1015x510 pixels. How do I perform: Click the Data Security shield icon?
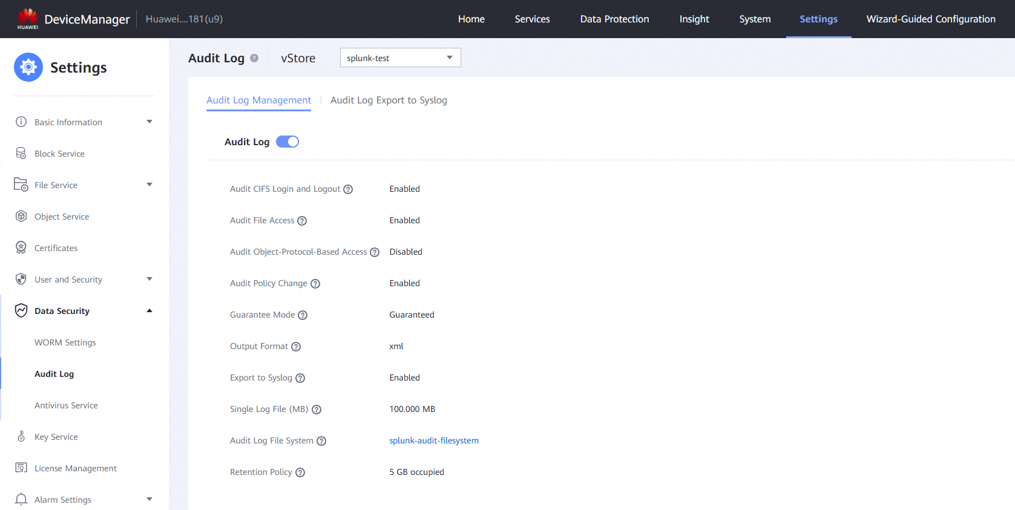[x=21, y=310]
